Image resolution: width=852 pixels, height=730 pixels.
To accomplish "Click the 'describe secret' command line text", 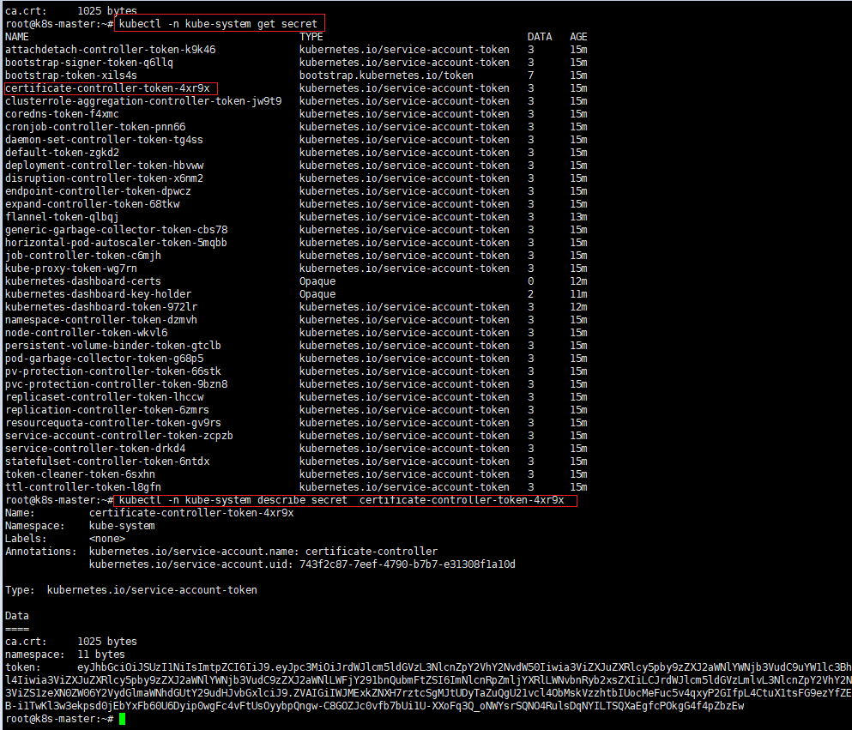I will pos(341,500).
